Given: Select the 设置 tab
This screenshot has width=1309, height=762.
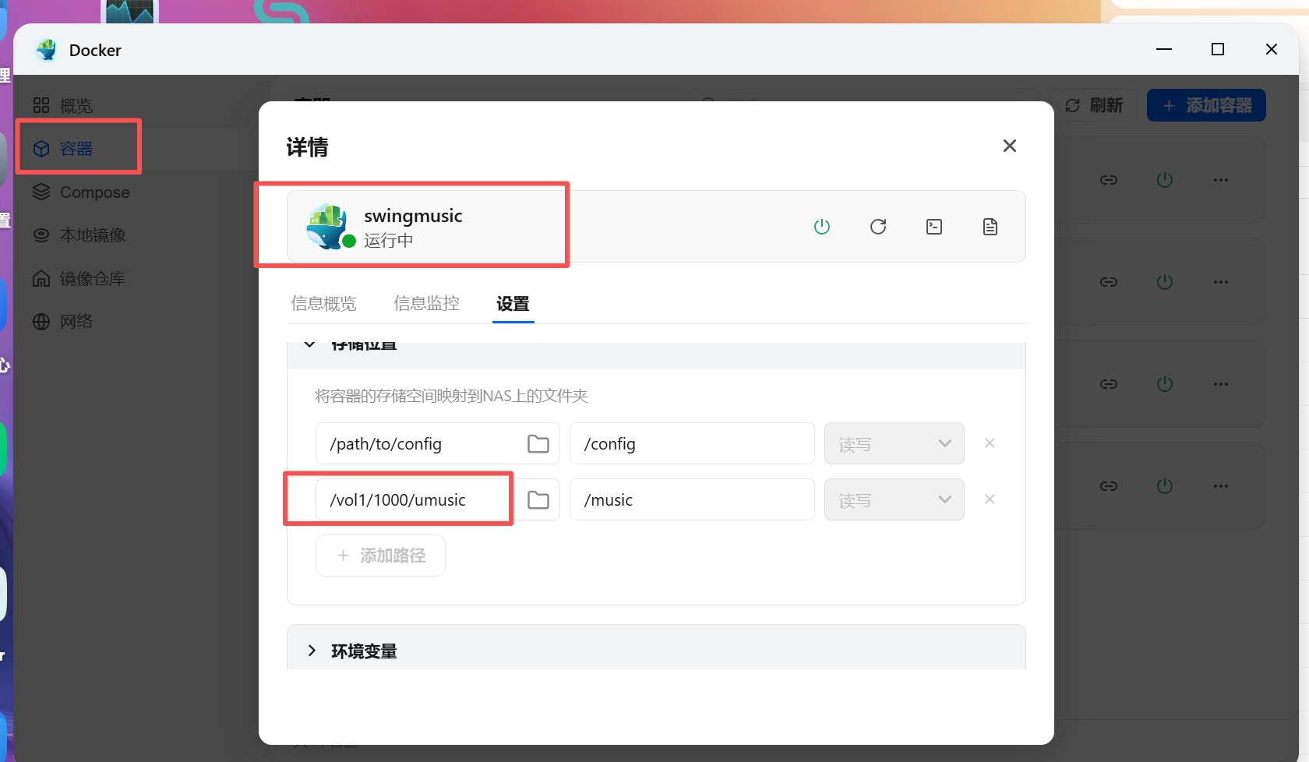Looking at the screenshot, I should click(x=513, y=304).
